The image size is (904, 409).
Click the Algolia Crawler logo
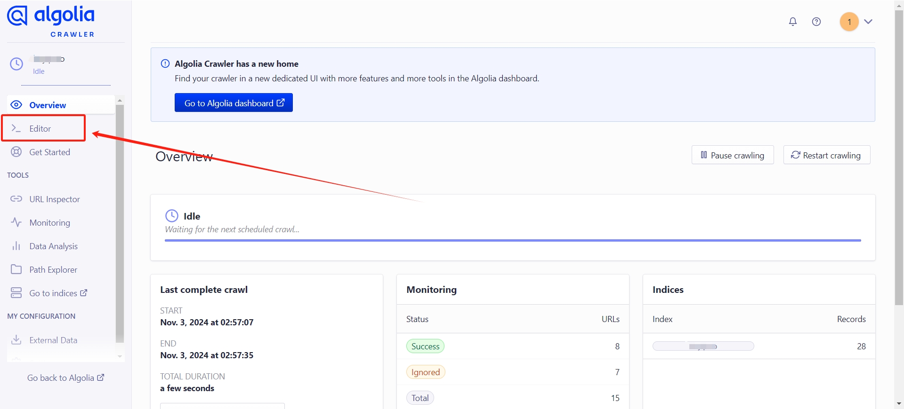(x=51, y=21)
